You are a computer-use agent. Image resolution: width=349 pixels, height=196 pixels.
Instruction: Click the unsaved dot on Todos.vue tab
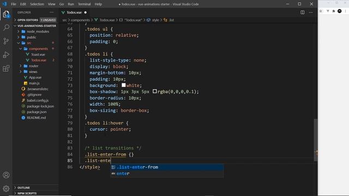86,13
